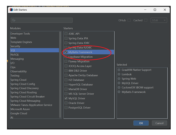Check the JOOQ Access Layer starter
The image size is (176, 135).
[x=66, y=66]
